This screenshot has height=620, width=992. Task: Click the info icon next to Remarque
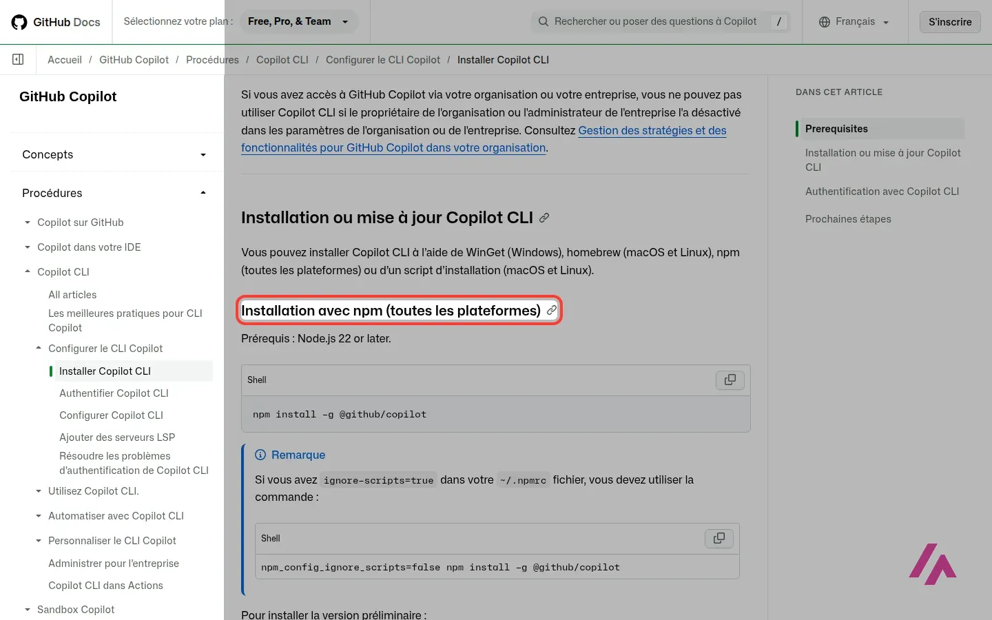click(260, 455)
